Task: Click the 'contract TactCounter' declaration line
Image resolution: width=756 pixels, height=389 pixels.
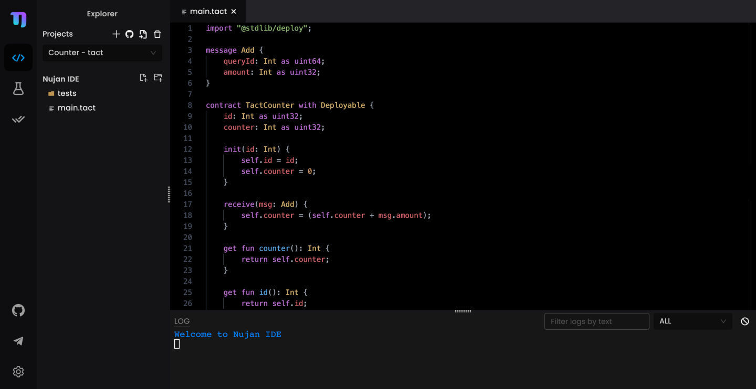Action: click(x=290, y=105)
